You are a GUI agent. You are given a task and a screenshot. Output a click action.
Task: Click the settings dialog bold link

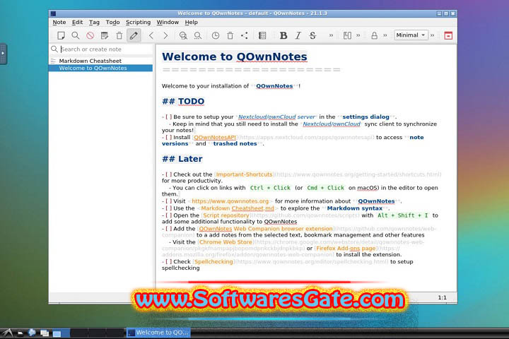pyautogui.click(x=366, y=117)
